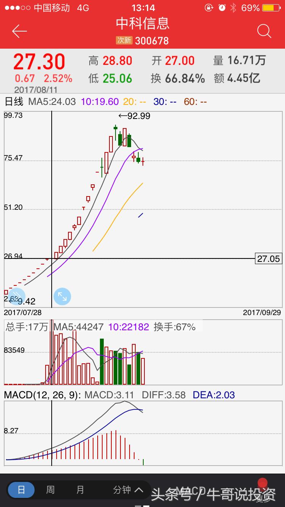
Task: Tap the 27.05 crosshair price label
Action: click(268, 259)
